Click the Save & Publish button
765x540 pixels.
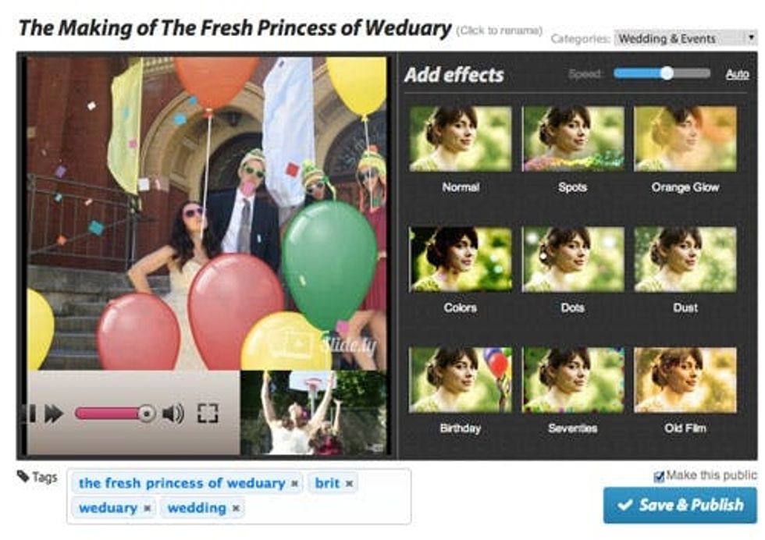tap(680, 505)
